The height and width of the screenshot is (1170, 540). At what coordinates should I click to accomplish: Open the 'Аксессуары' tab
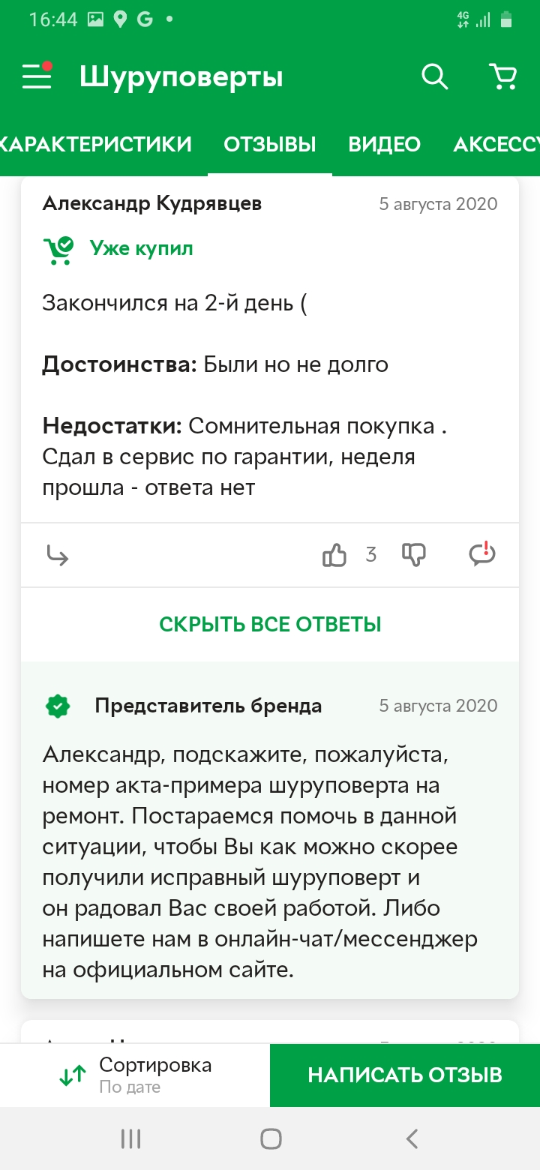pos(496,144)
